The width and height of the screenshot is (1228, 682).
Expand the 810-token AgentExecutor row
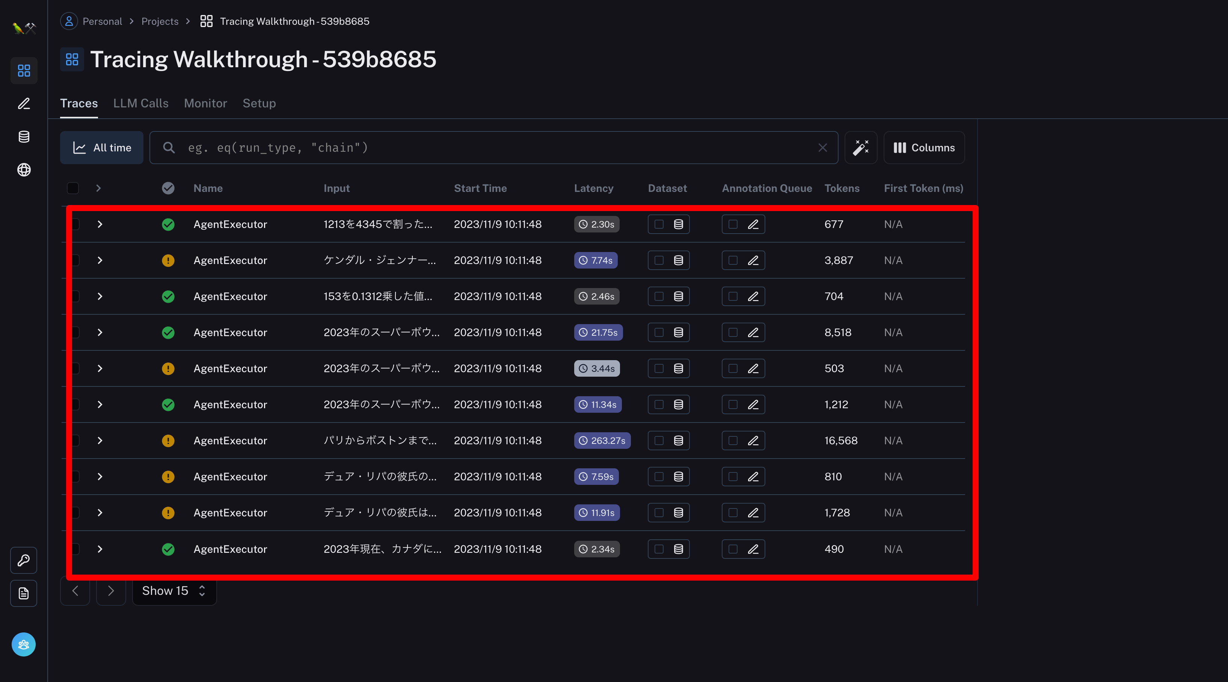(100, 477)
